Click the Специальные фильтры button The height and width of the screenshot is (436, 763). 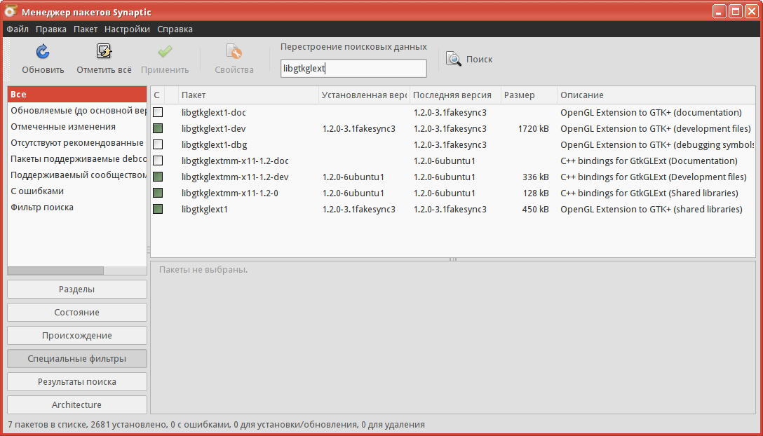(77, 359)
